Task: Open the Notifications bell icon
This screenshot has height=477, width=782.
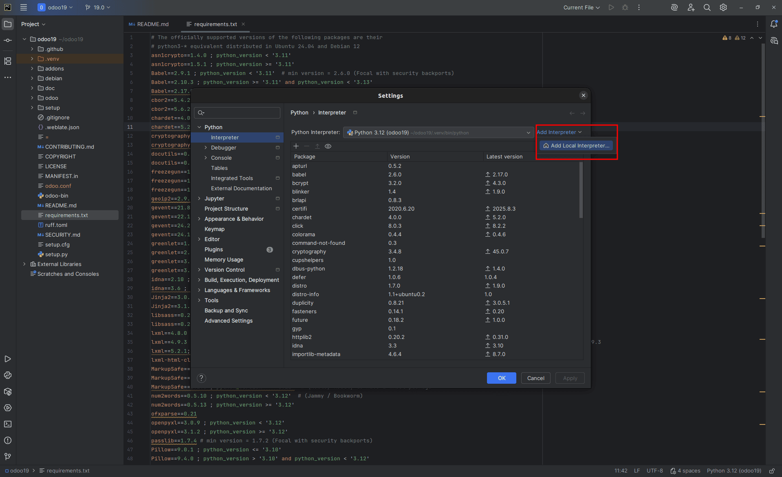Action: [774, 24]
